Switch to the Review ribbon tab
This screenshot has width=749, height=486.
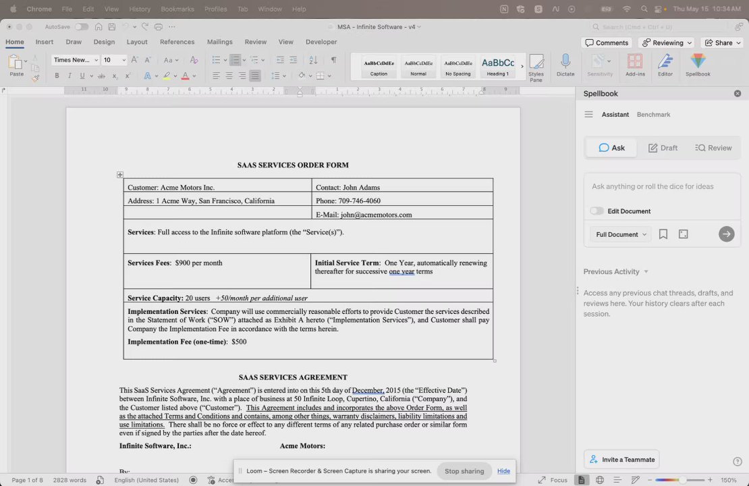(x=256, y=42)
